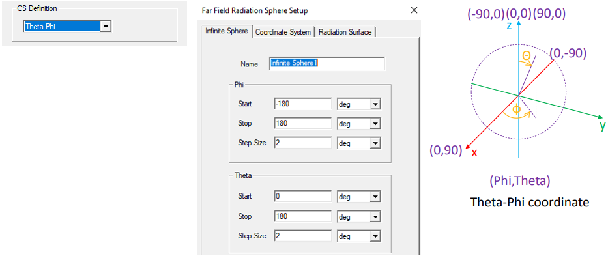Image resolution: width=608 pixels, height=256 pixels.
Task: Expand the Theta Start unit dropdown
Action: point(358,197)
